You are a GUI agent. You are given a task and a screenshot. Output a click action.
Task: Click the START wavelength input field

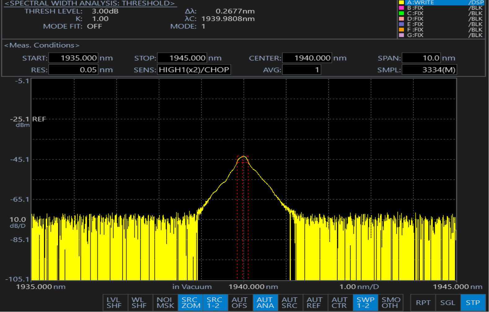tap(73, 58)
